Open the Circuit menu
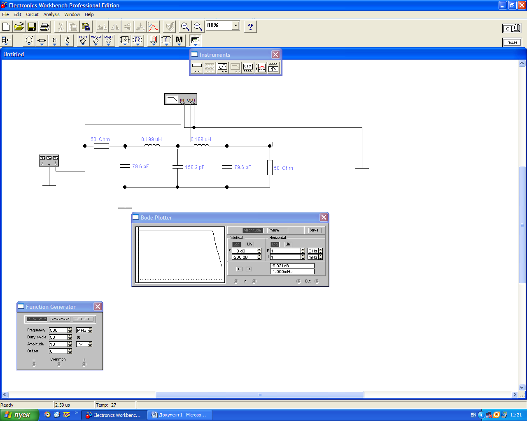 pos(32,14)
